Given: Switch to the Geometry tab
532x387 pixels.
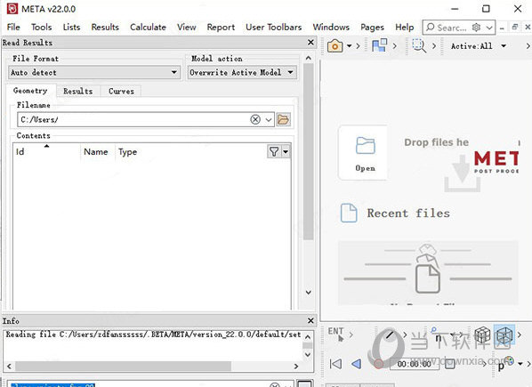Looking at the screenshot, I should pos(30,91).
